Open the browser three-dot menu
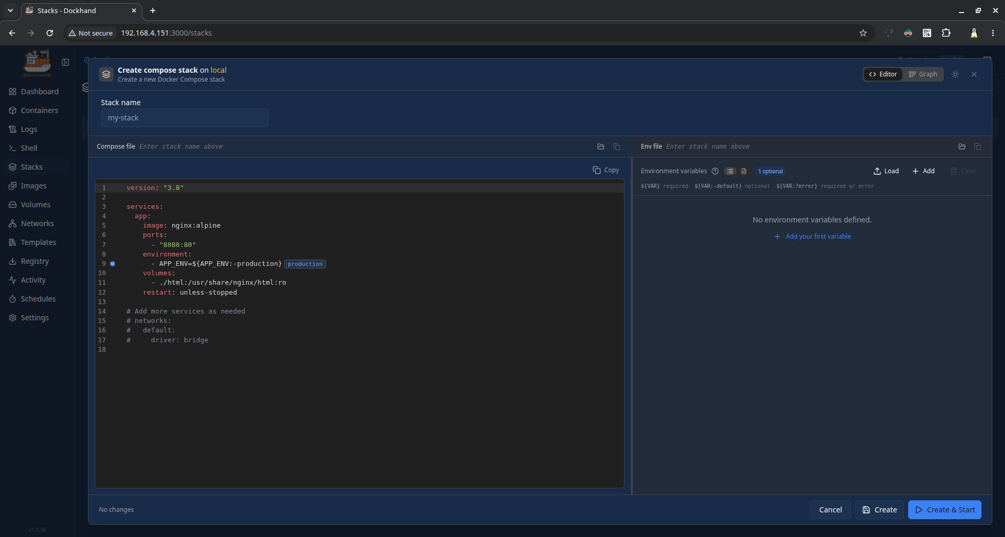Image resolution: width=1005 pixels, height=537 pixels. pos(993,33)
